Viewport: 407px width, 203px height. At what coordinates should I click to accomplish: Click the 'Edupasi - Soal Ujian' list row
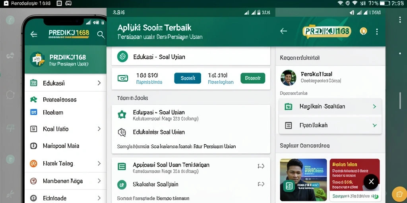coord(191,115)
